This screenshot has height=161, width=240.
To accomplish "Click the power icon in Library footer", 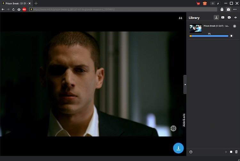I will pyautogui.click(x=191, y=152).
